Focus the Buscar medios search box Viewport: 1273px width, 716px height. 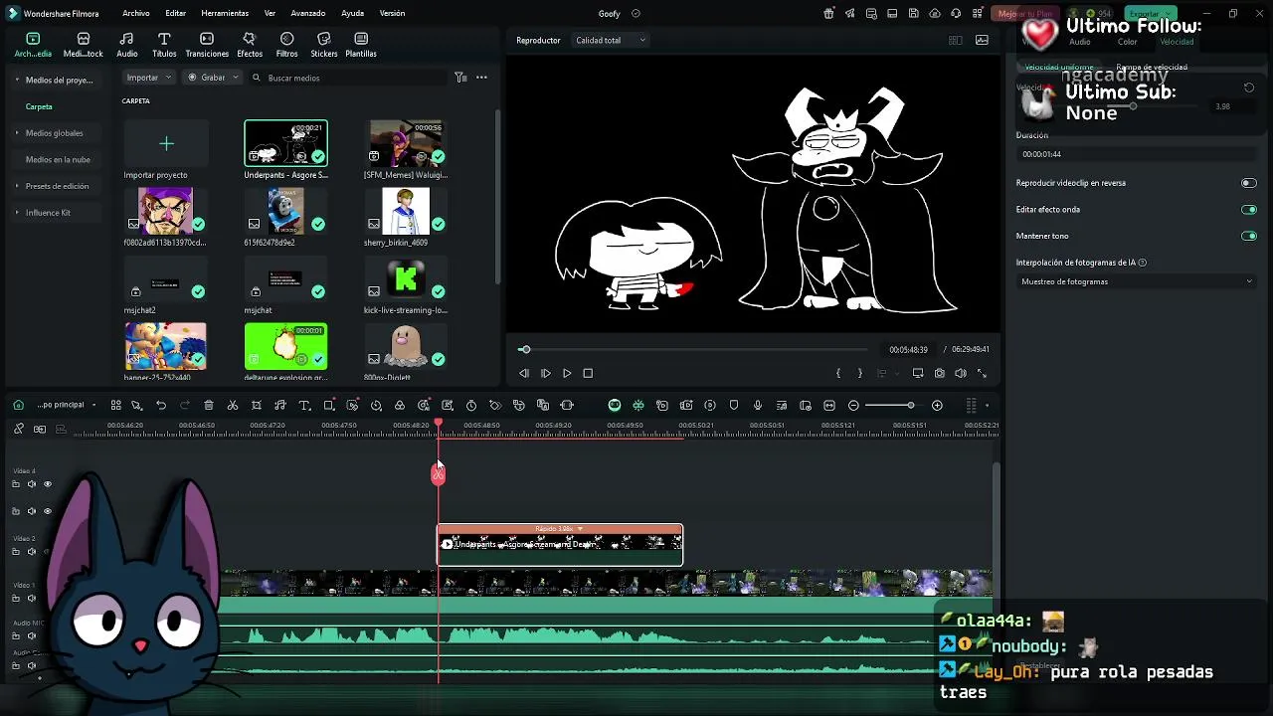348,78
